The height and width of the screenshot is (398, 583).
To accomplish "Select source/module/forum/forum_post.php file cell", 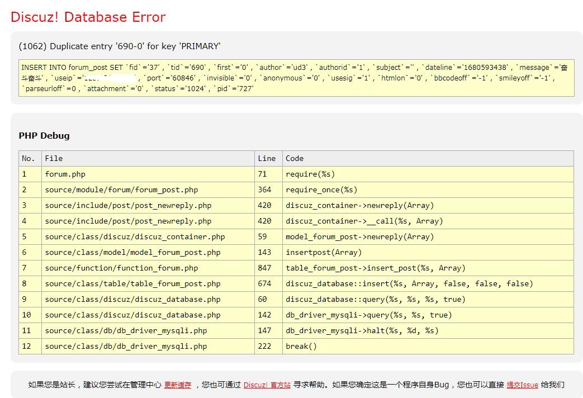I will coord(148,189).
